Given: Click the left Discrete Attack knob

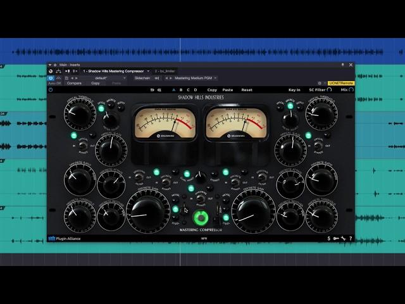Looking at the screenshot, I should pos(111,185).
